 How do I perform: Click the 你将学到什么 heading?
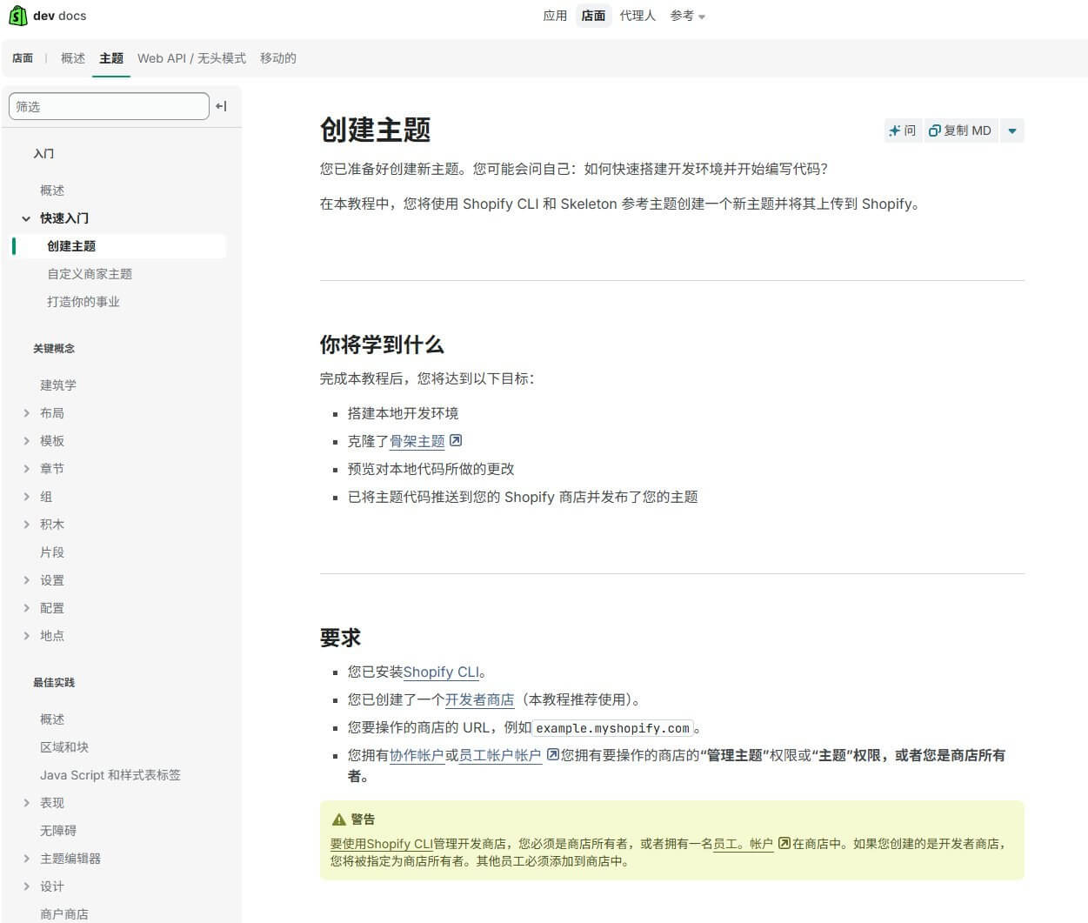tap(382, 344)
